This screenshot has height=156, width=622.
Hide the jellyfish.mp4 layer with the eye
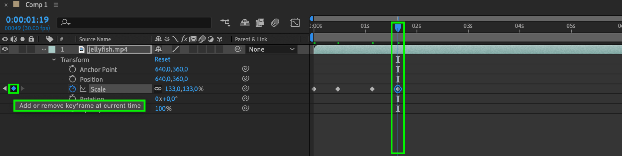coord(5,49)
